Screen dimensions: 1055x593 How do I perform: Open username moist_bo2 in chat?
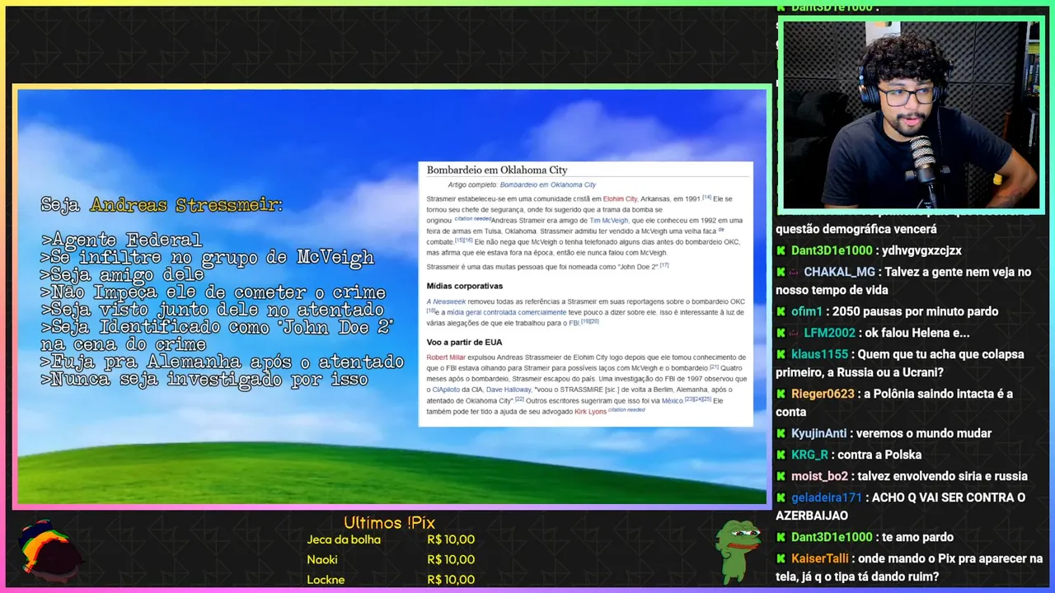pos(819,476)
